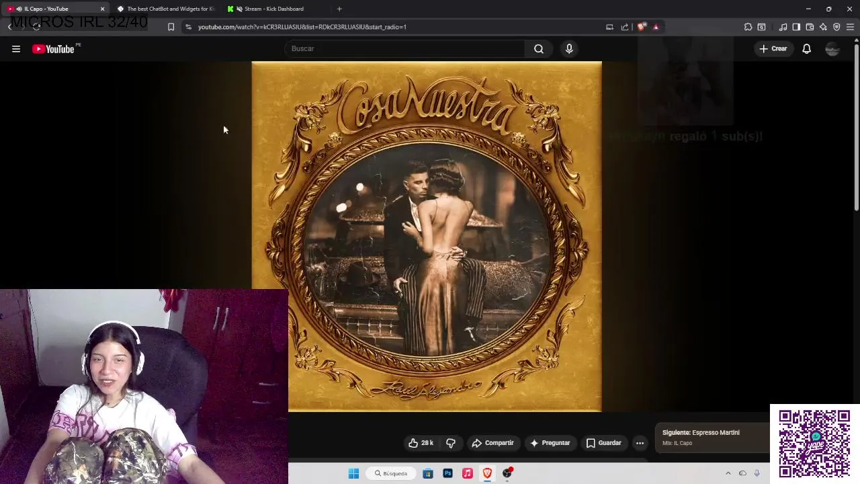Viewport: 860px width, 484px height.
Task: Switch to Stream - Kick Dashboard tab
Action: [x=275, y=9]
